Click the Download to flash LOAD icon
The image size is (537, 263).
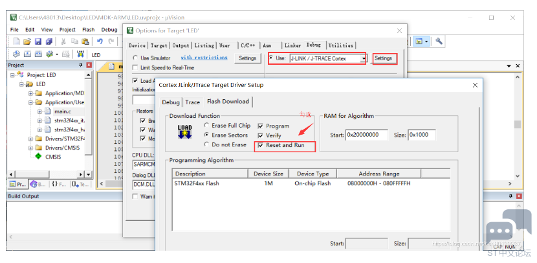click(x=81, y=54)
